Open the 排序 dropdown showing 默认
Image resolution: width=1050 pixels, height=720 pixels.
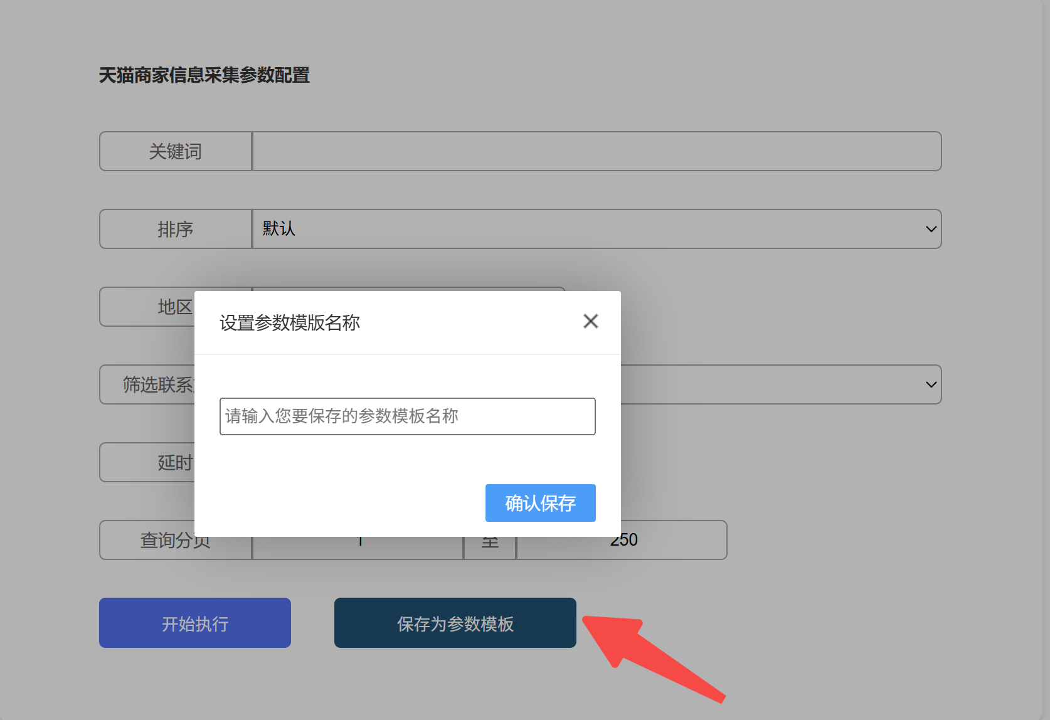click(x=597, y=229)
